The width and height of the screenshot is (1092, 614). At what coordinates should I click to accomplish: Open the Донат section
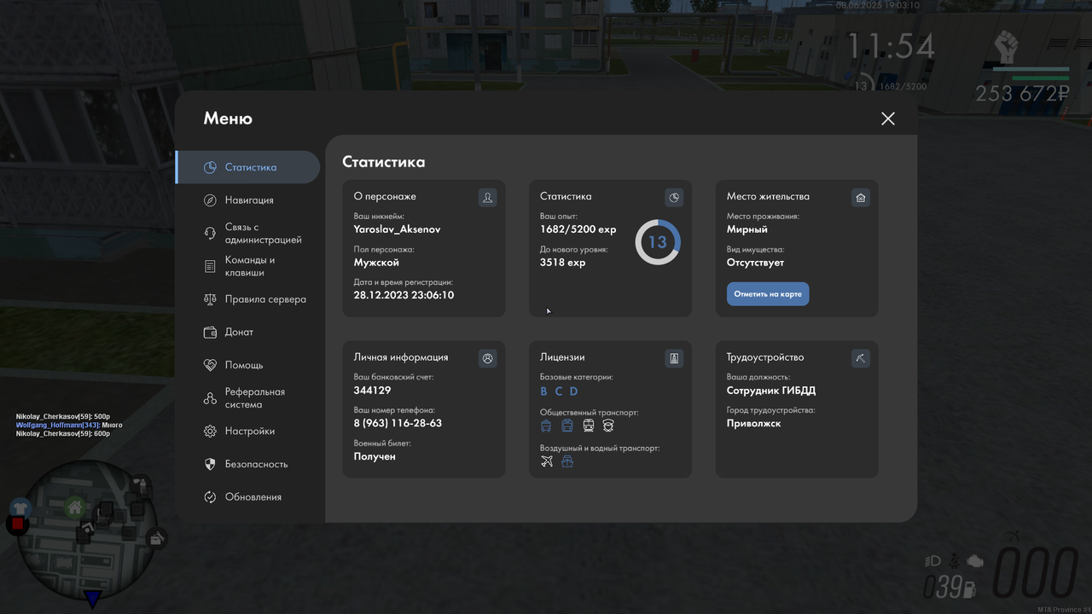point(247,332)
